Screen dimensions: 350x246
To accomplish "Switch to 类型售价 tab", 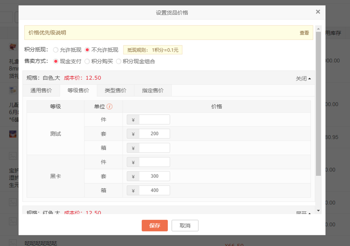I will [116, 91].
